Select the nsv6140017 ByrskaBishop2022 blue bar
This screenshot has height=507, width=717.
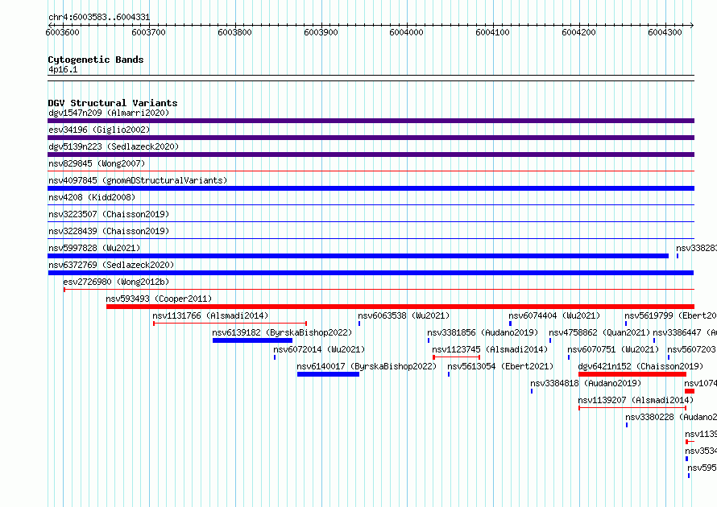point(329,374)
